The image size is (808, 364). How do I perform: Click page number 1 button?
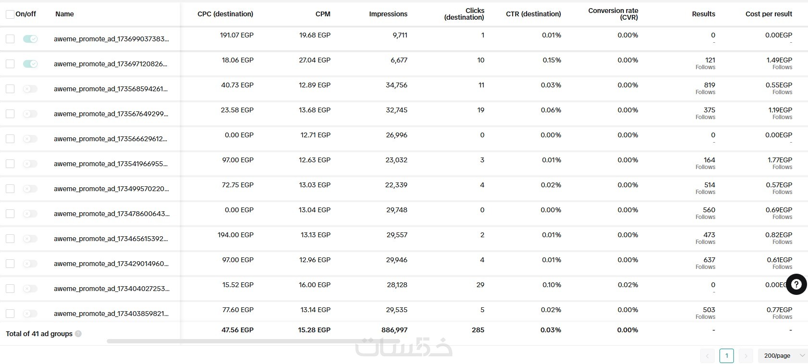pos(726,356)
